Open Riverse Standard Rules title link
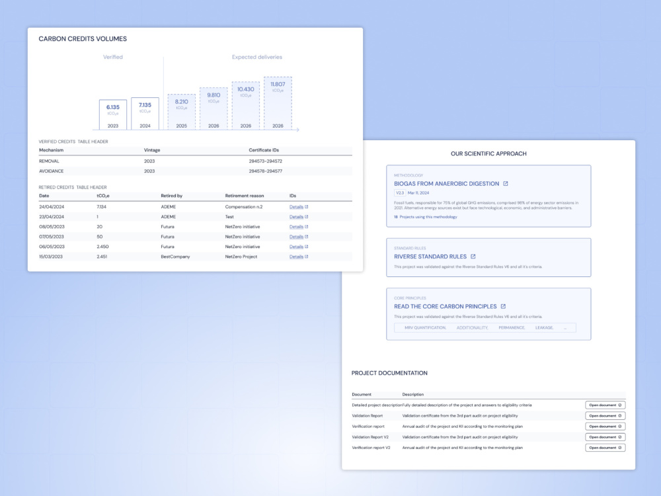This screenshot has height=496, width=661. [430, 257]
